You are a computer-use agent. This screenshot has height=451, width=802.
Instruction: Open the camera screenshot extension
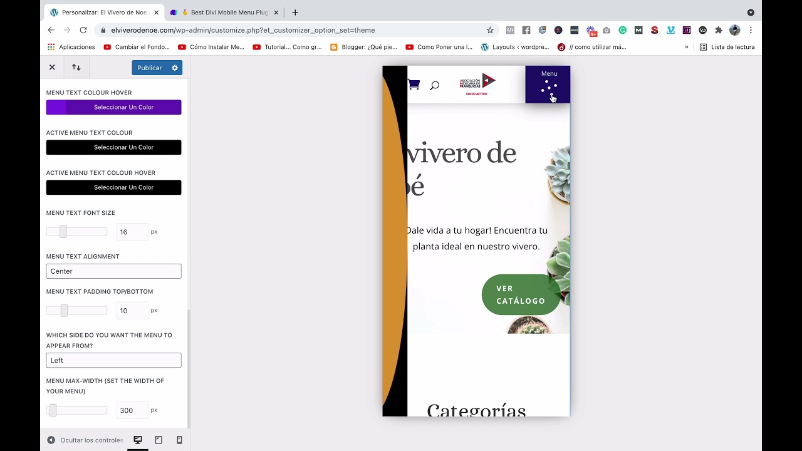coord(606,30)
